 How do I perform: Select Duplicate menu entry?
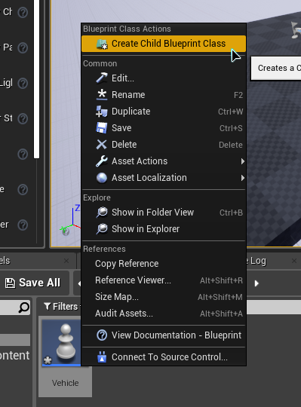tap(164, 112)
